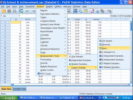Click IQ cell 140,00 in row 21
The image size is (133, 100).
point(86,79)
